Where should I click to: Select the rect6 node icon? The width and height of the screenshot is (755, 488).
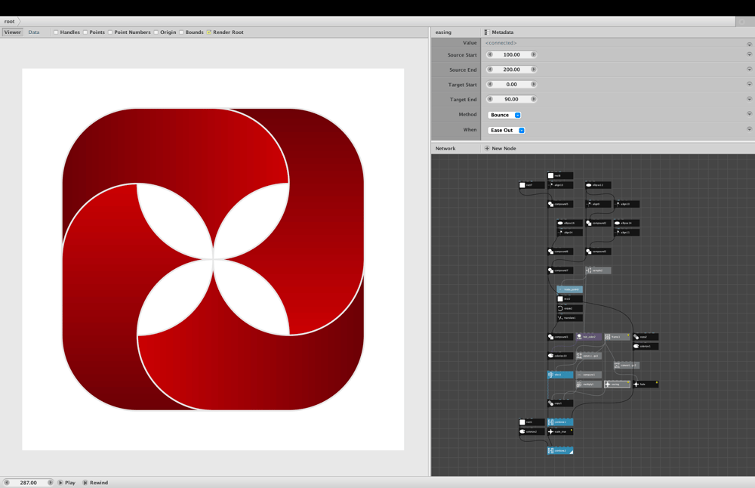pyautogui.click(x=551, y=176)
